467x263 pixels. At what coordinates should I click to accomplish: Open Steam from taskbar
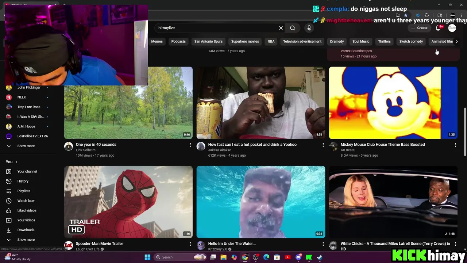point(320,257)
